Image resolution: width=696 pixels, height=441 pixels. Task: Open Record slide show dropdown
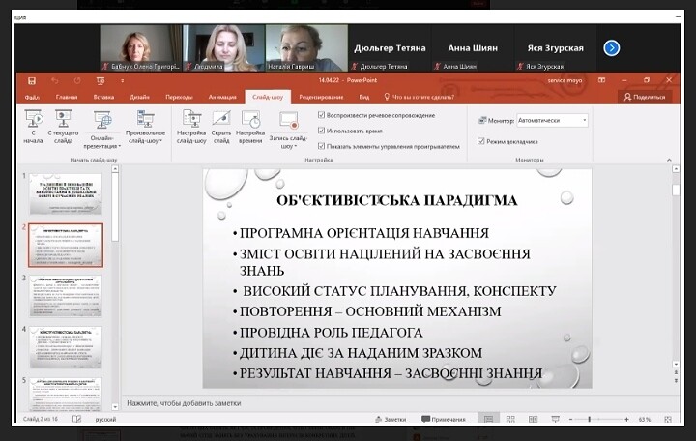[288, 130]
